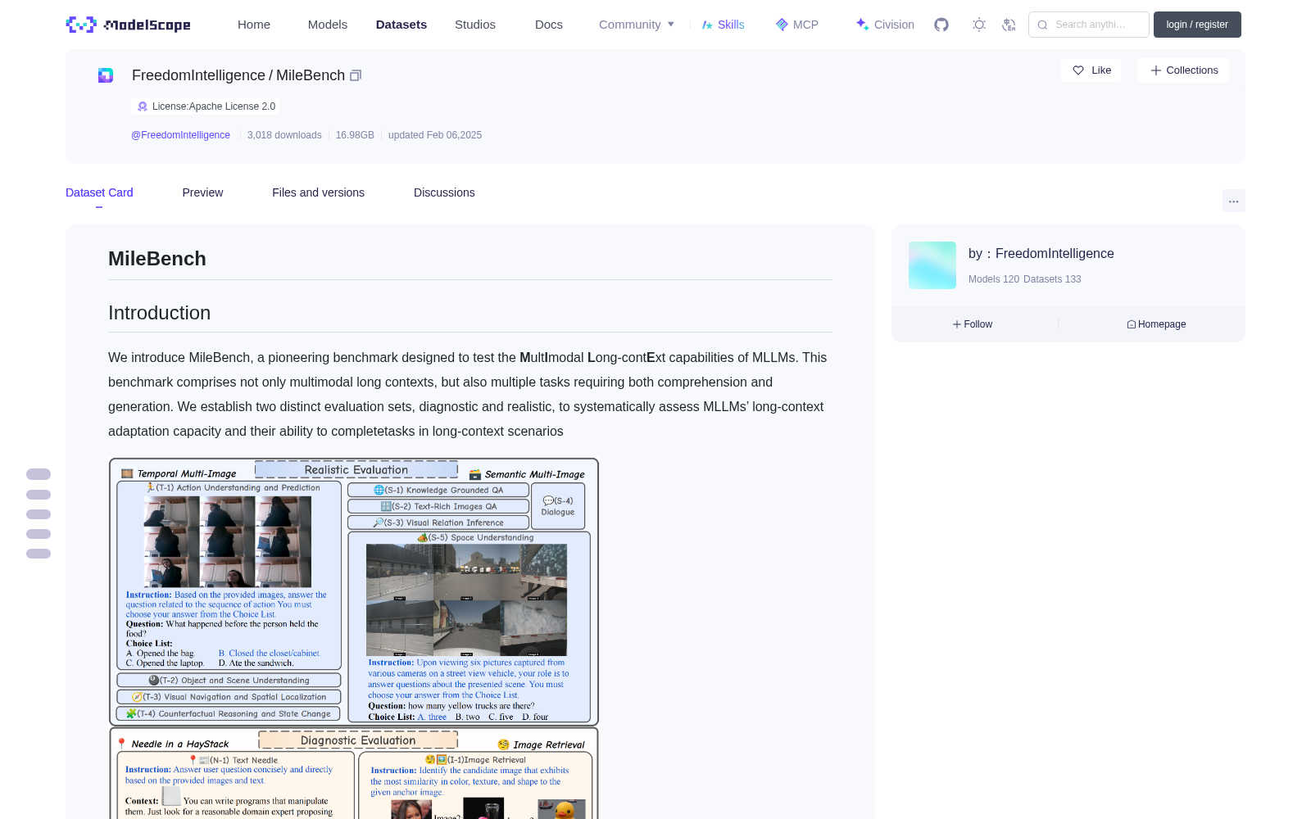Open the @FreedomIntelligence profile link

coord(180,135)
